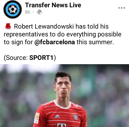This screenshot has width=129, height=127.
Task: Click the Bayern Munich crest on jersey
Action: tap(75, 116)
